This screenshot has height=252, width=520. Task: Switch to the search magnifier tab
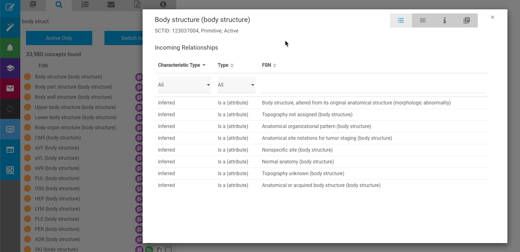[59, 4]
